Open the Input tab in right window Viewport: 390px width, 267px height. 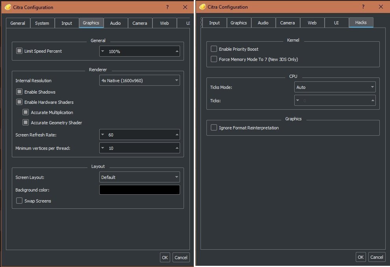pos(214,22)
